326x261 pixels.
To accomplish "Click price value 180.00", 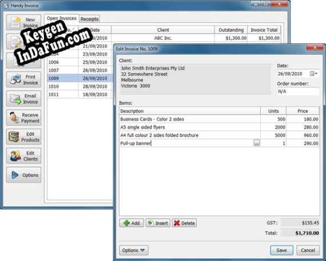I will pos(303,119).
